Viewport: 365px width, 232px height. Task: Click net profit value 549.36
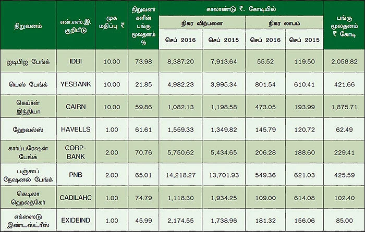tap(265, 175)
